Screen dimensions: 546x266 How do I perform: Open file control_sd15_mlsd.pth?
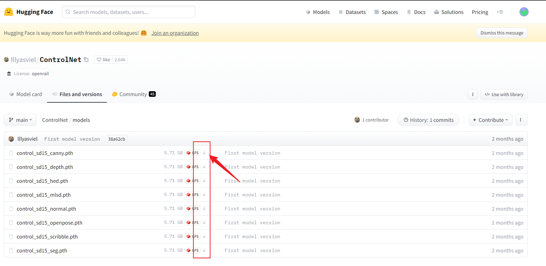pyautogui.click(x=44, y=195)
